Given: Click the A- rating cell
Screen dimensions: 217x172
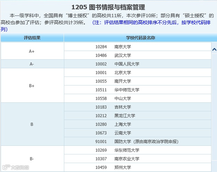Looking at the screenshot, I should pos(32,64).
